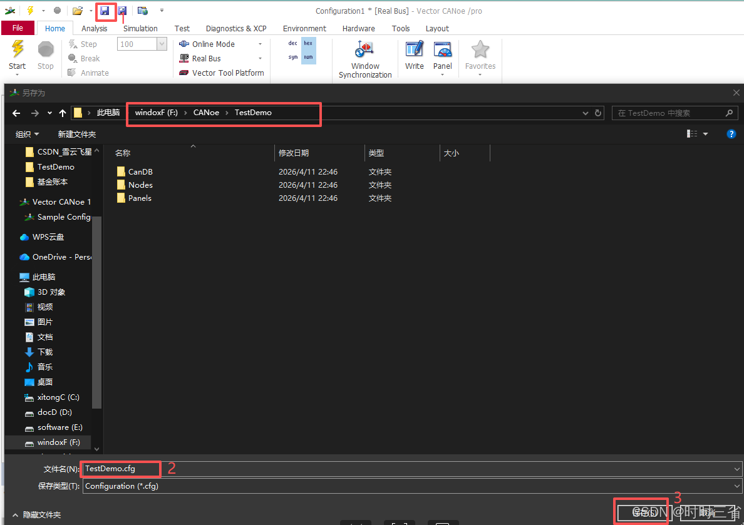Viewport: 744px width, 525px height.
Task: Open the Online Mode dropdown
Action: [x=260, y=44]
